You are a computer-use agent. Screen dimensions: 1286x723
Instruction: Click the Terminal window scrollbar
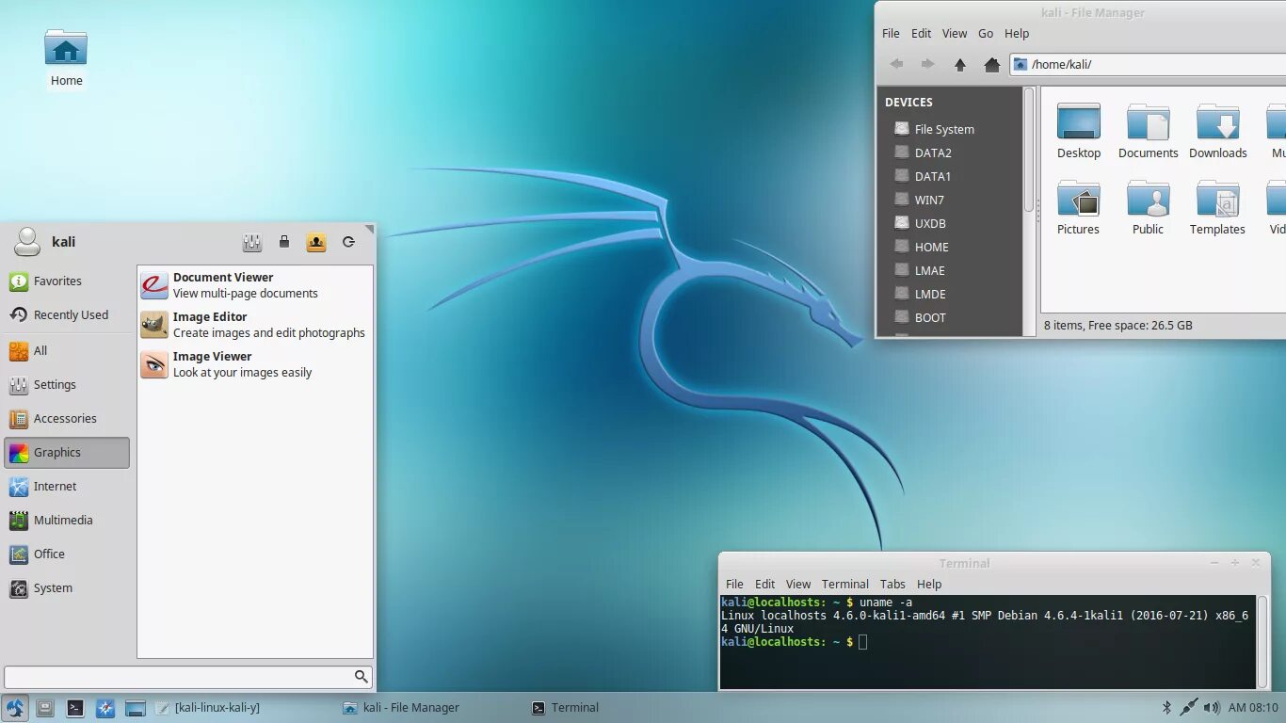click(x=1263, y=641)
